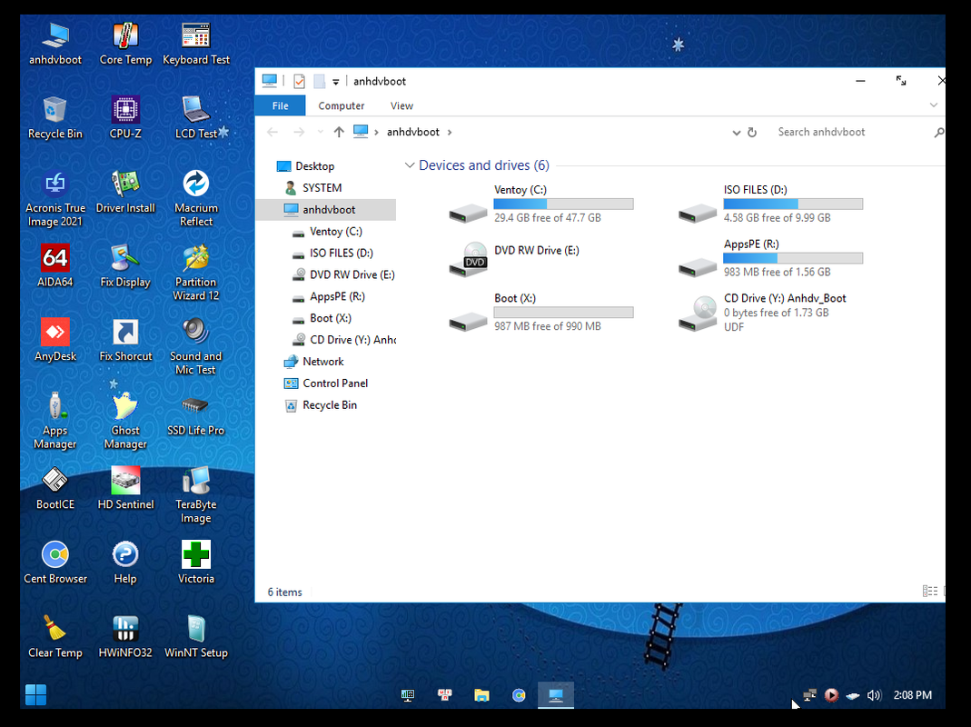Click the Clear Temp broom icon
This screenshot has height=727, width=971.
(x=55, y=636)
